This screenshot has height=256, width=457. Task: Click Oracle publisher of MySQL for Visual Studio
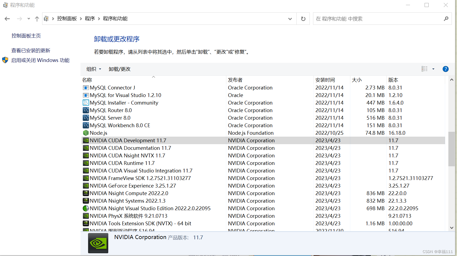pyautogui.click(x=236, y=95)
